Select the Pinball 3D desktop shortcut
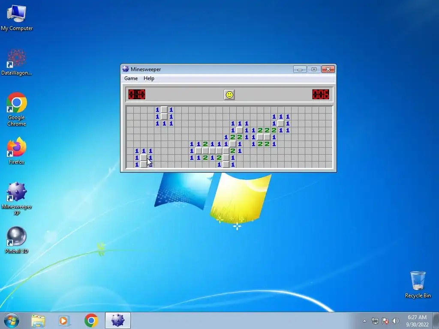This screenshot has width=439, height=329. [x=17, y=240]
